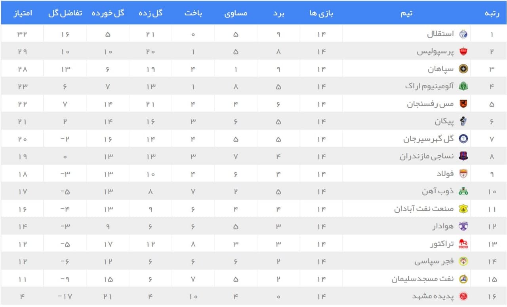Select the نفت مسجدسلیمان team row
507x307 pixels.
(253, 279)
